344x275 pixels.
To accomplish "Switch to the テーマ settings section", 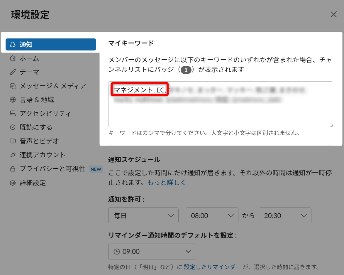I will pos(29,72).
